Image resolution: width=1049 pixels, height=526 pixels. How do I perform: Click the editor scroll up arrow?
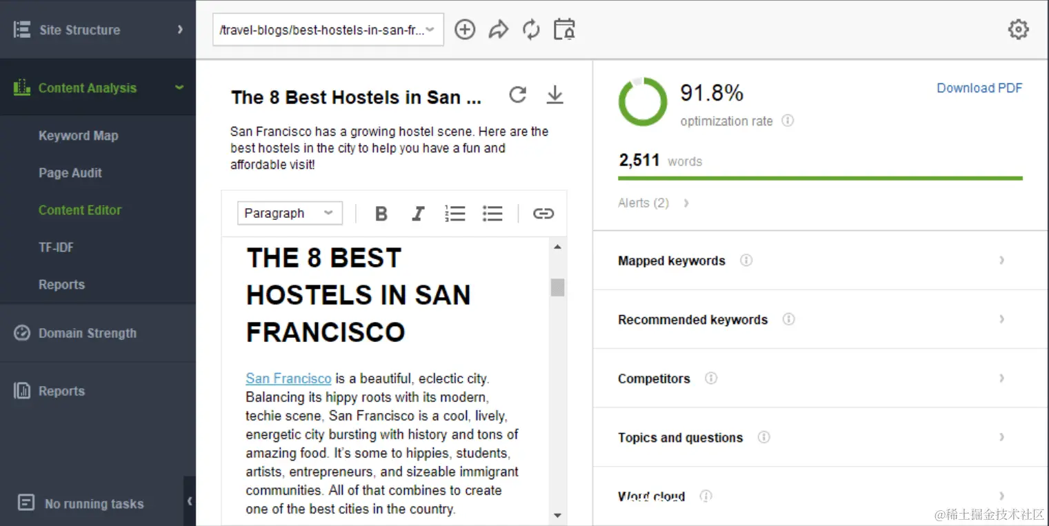coord(557,246)
